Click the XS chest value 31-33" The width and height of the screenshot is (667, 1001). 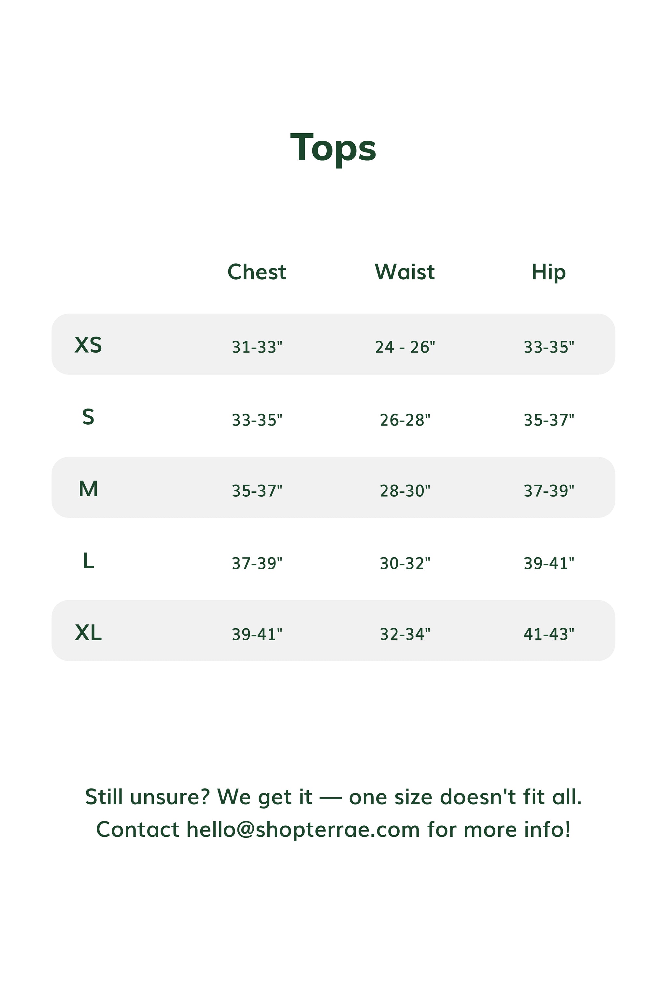[x=257, y=347]
